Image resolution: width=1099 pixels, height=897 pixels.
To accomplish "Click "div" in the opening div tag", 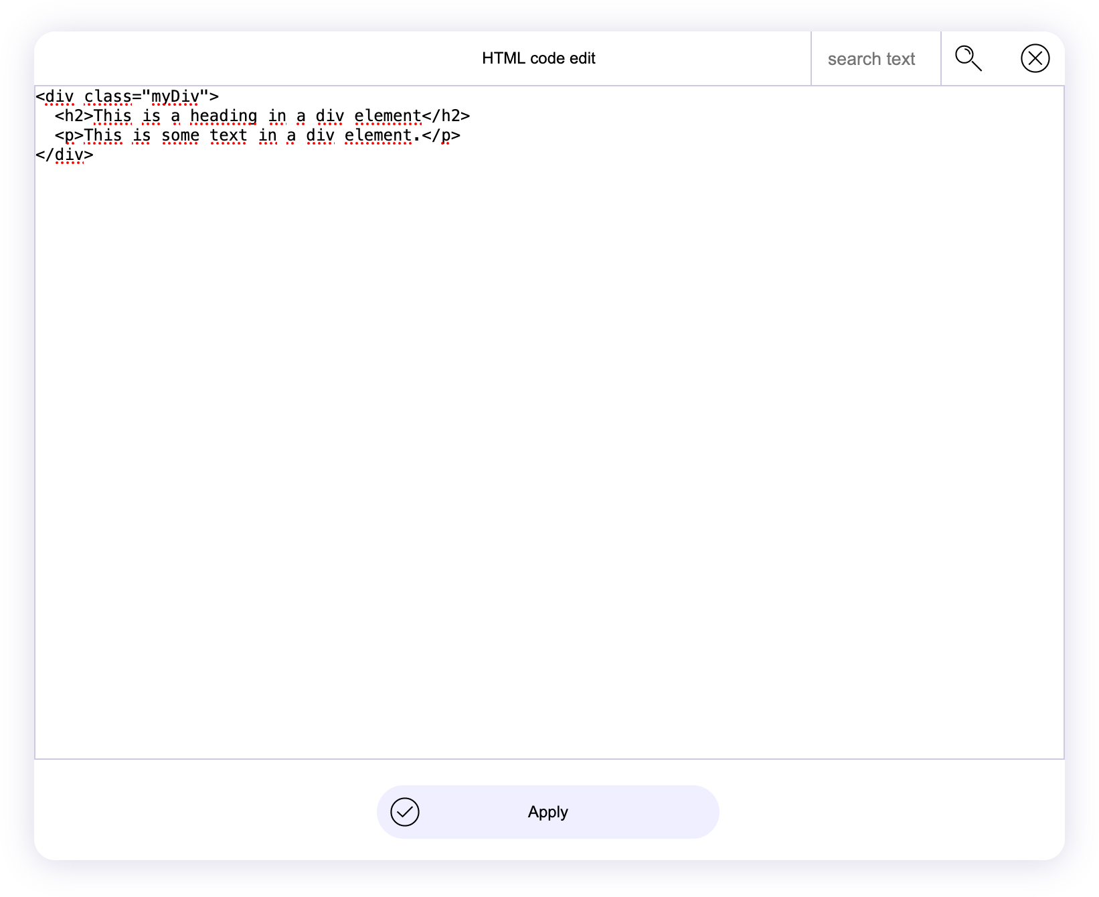I will click(x=60, y=97).
